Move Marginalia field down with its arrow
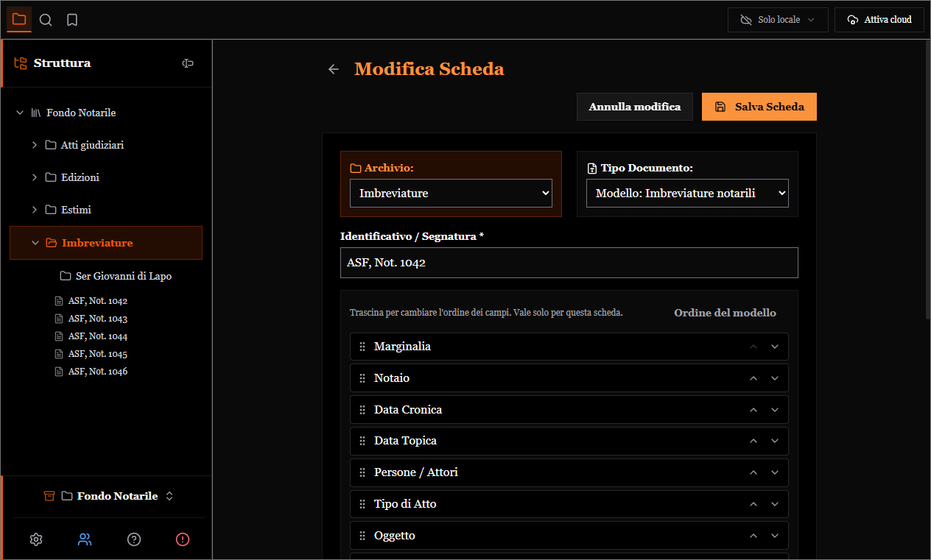This screenshot has height=560, width=931. tap(775, 347)
